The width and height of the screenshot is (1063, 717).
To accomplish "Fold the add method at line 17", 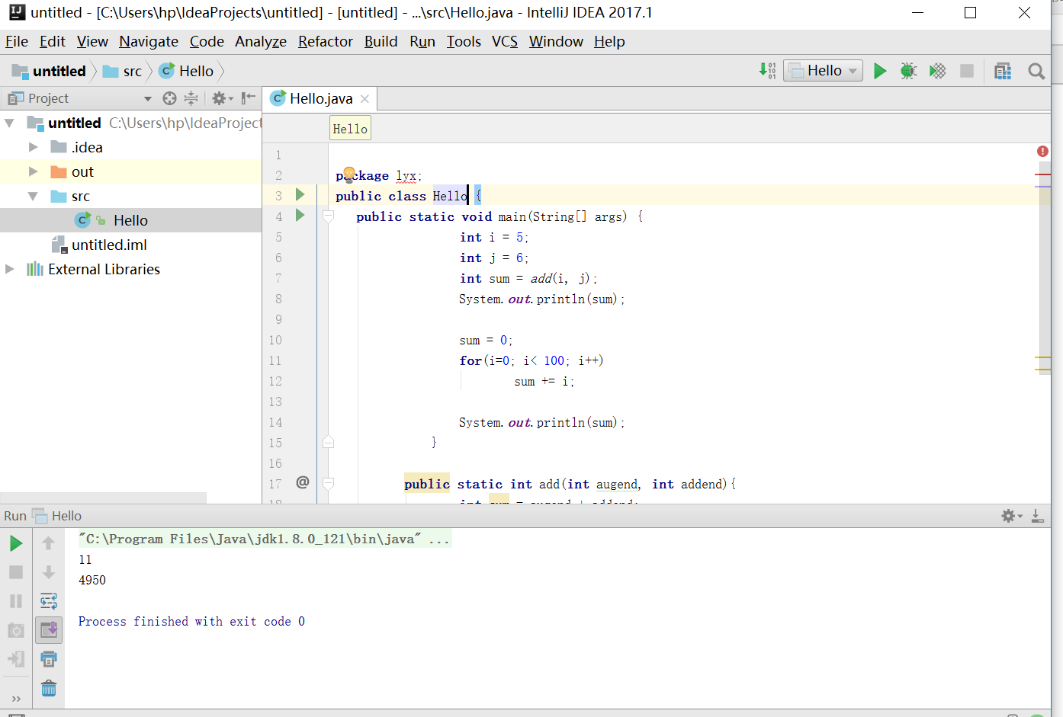I will (329, 483).
